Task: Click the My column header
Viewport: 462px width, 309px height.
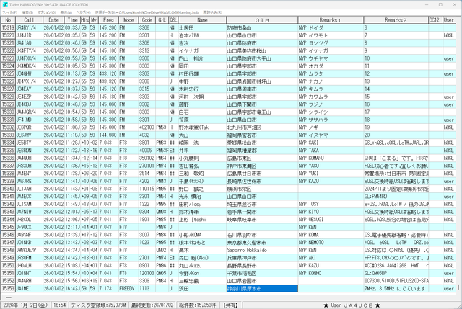Action: click(93, 20)
